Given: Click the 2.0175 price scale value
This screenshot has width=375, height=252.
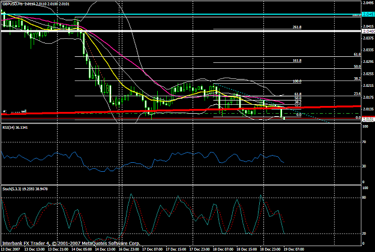Looking at the screenshot, I should pyautogui.click(x=368, y=98).
